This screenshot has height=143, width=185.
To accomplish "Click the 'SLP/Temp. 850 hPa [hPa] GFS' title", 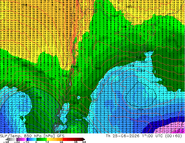I will tap(32, 136).
